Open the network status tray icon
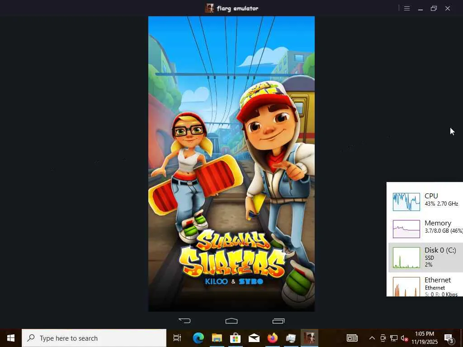This screenshot has width=463, height=347. pos(394,338)
